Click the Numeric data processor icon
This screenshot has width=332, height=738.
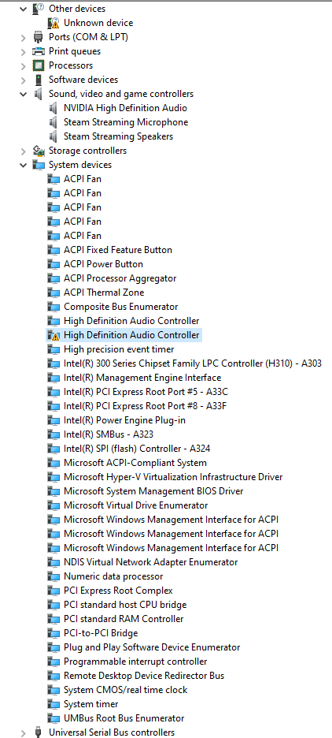pyautogui.click(x=53, y=576)
